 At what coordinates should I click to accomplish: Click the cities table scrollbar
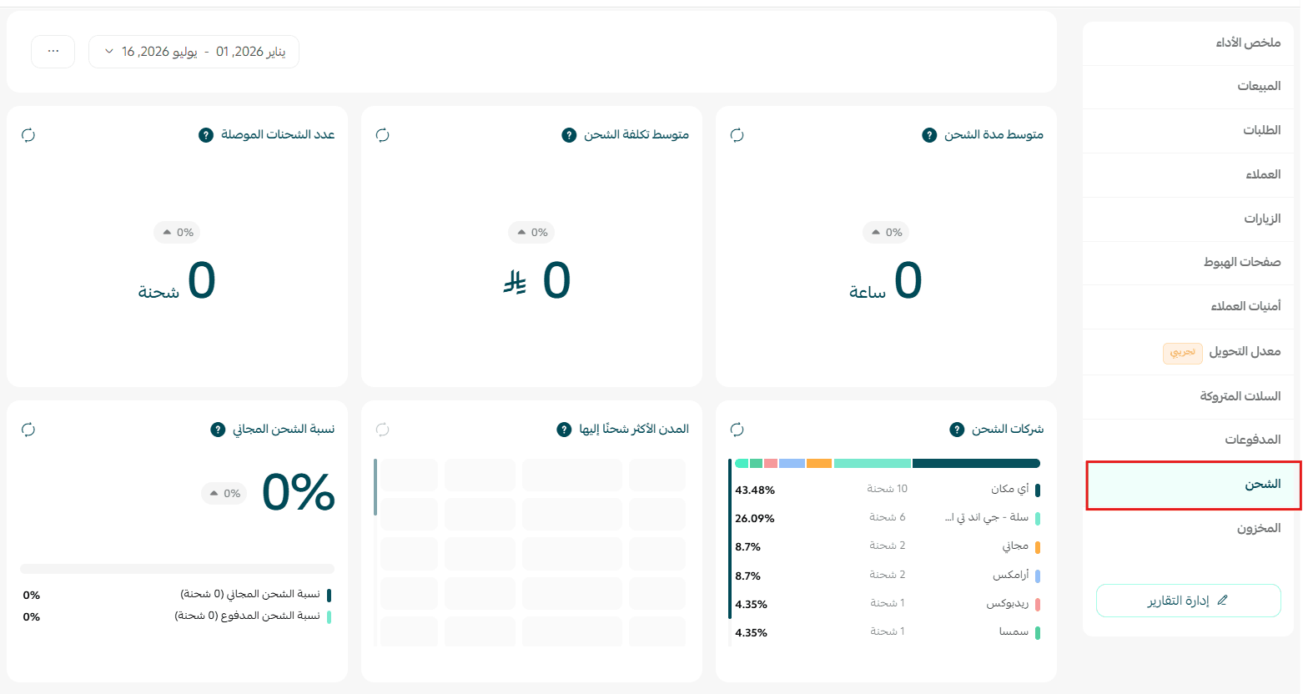click(375, 487)
